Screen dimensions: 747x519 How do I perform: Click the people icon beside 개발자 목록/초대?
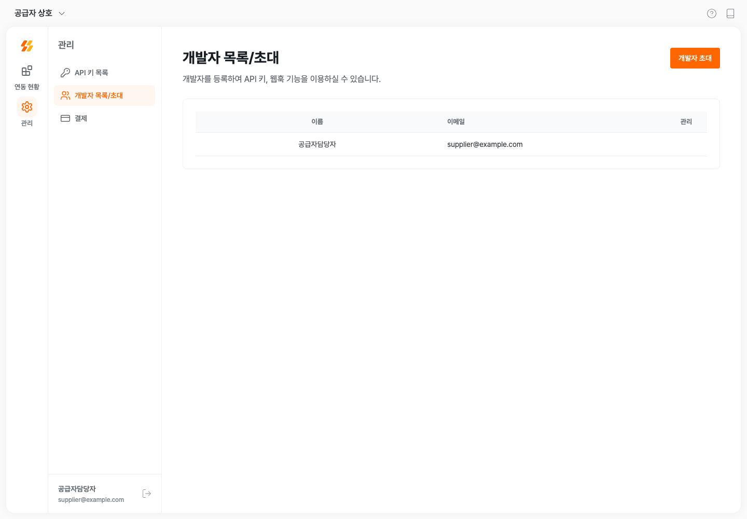65,95
